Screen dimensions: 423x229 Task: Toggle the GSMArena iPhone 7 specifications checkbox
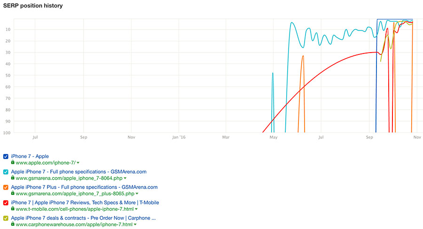point(6,172)
